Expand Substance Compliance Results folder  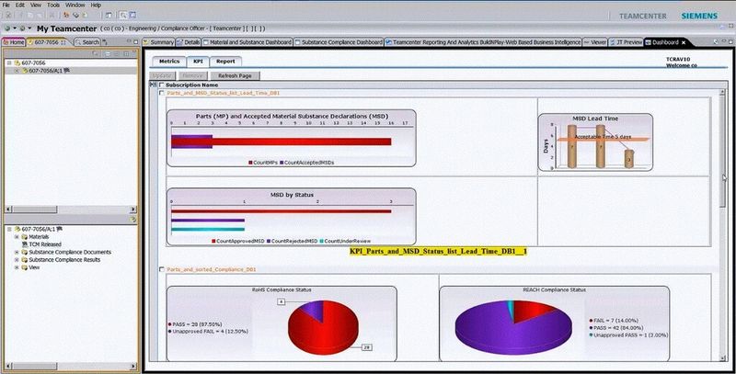pyautogui.click(x=17, y=260)
